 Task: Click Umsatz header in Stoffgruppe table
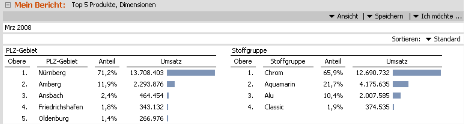(x=397, y=62)
